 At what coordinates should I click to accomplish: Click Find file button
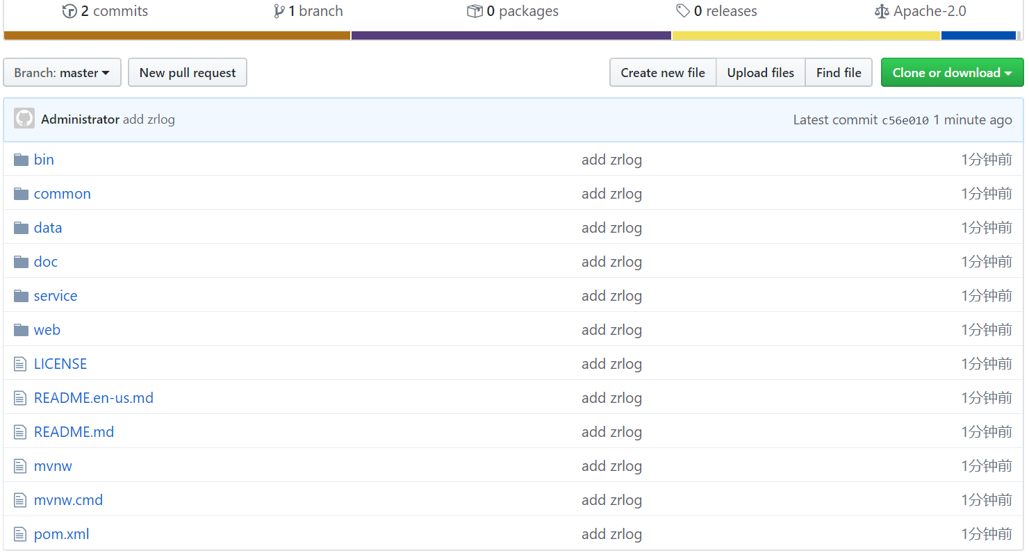pos(839,72)
